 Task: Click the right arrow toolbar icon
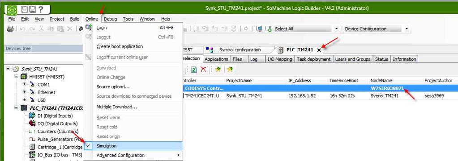coord(246,29)
